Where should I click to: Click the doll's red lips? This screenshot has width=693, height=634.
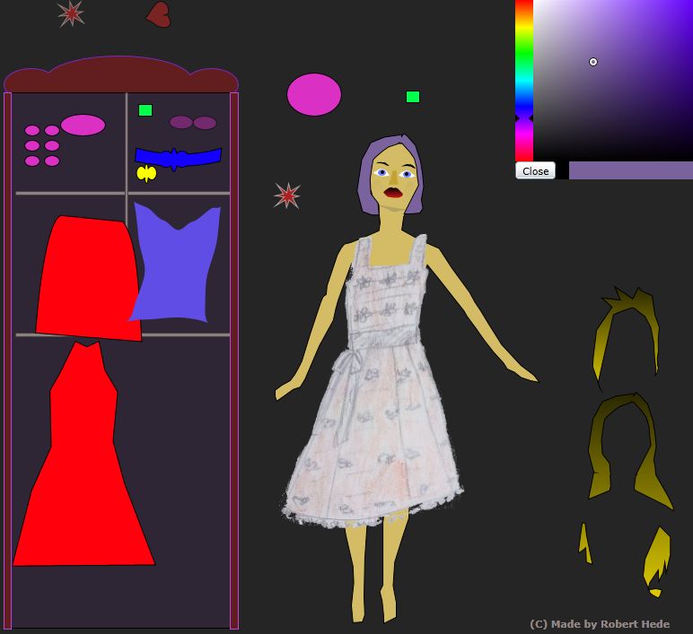click(x=392, y=193)
